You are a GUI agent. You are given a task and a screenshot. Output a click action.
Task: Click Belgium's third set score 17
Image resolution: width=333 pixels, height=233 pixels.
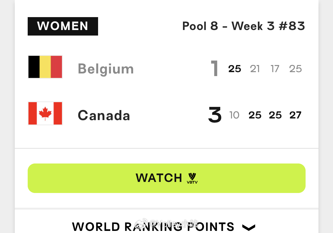click(275, 69)
